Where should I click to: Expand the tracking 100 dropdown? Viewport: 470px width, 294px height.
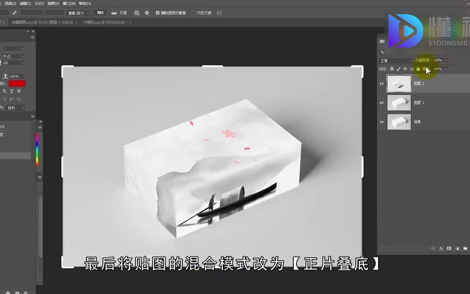pos(23,63)
